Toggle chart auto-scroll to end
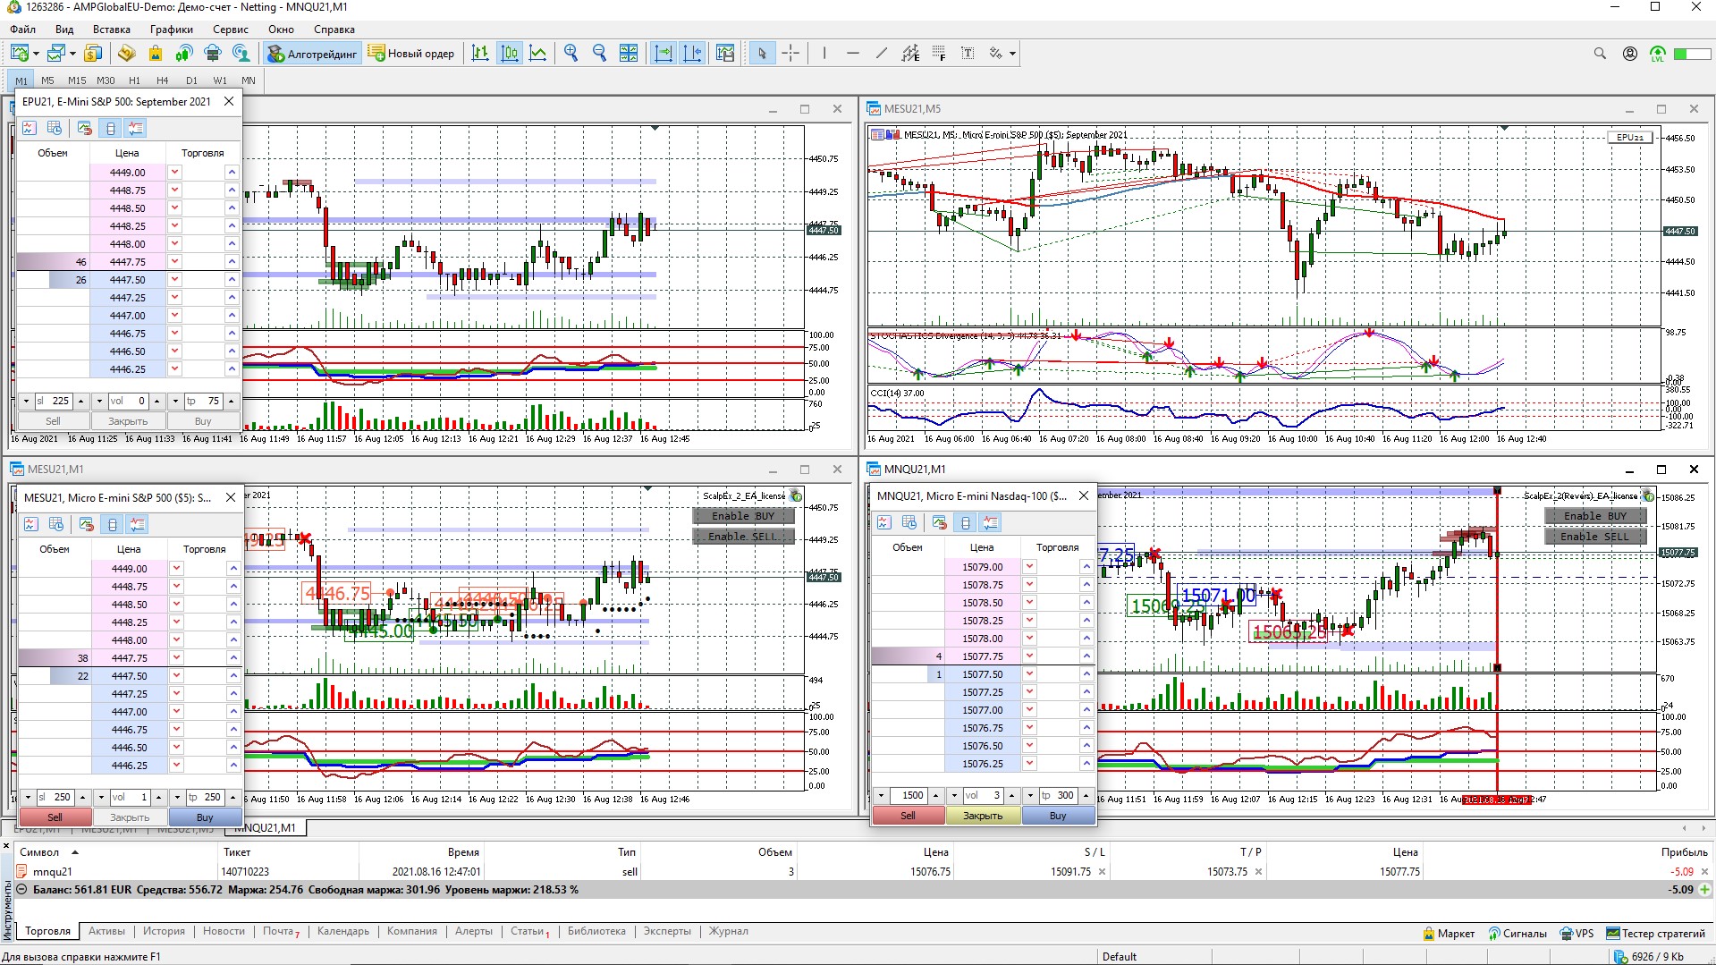 [x=664, y=54]
